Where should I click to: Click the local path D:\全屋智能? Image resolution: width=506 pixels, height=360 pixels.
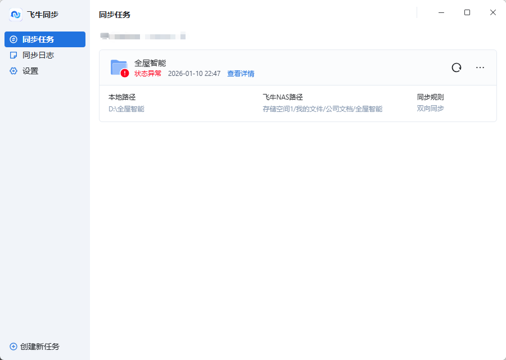pos(126,109)
